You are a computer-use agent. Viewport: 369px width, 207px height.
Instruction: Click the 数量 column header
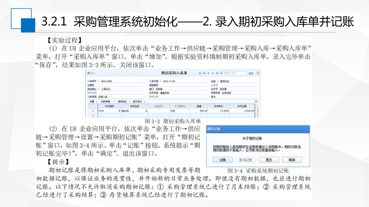199,106
